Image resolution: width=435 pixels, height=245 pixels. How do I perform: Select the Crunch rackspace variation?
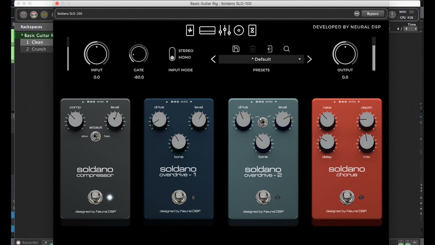(37, 49)
